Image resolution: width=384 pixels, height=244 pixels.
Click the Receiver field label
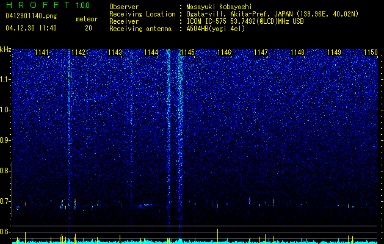click(x=124, y=21)
